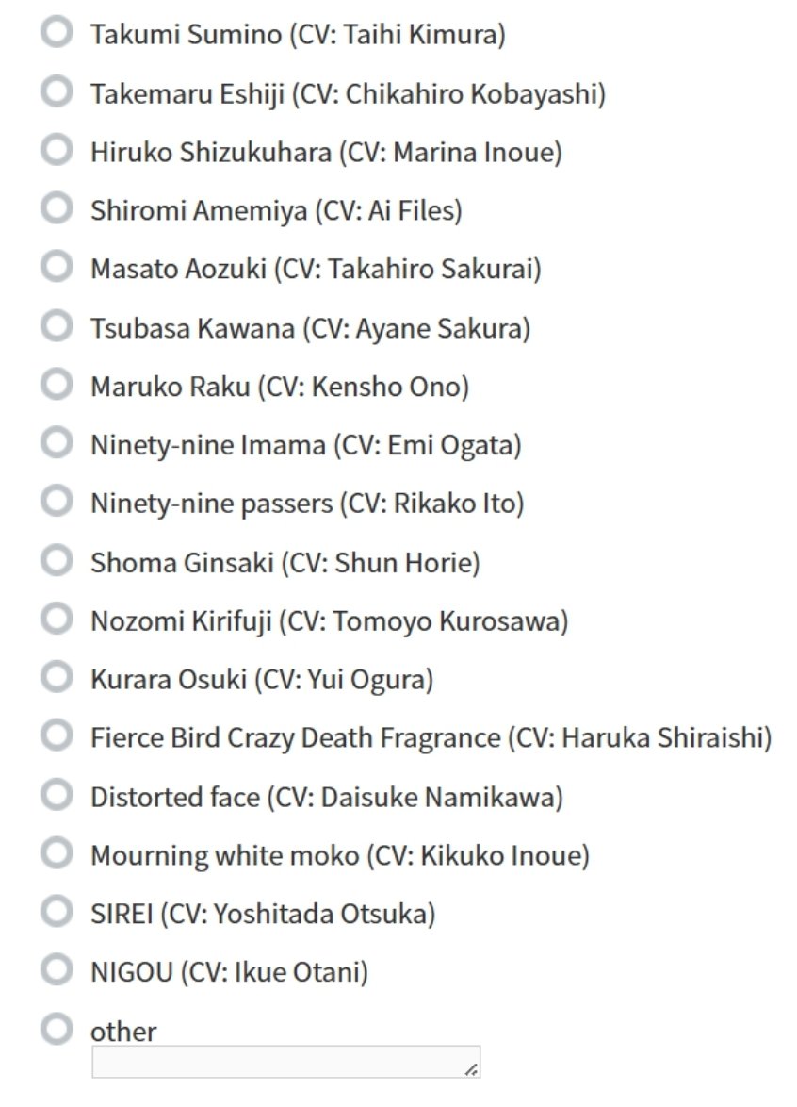
Task: Pick the Mourning white moko option
Action: (x=57, y=854)
